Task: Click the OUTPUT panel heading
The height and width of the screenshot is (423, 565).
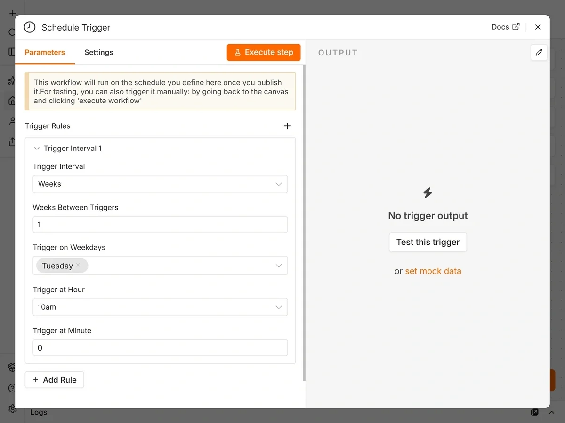Action: point(338,53)
